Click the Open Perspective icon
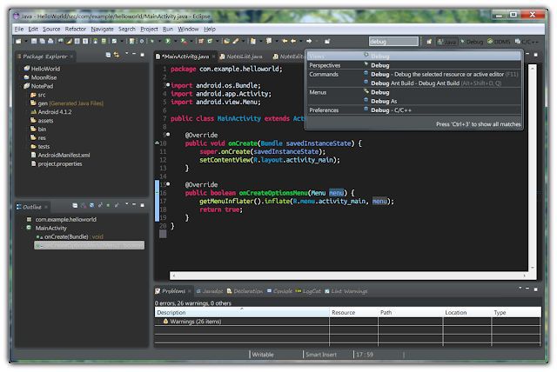557x372 pixels. point(430,41)
